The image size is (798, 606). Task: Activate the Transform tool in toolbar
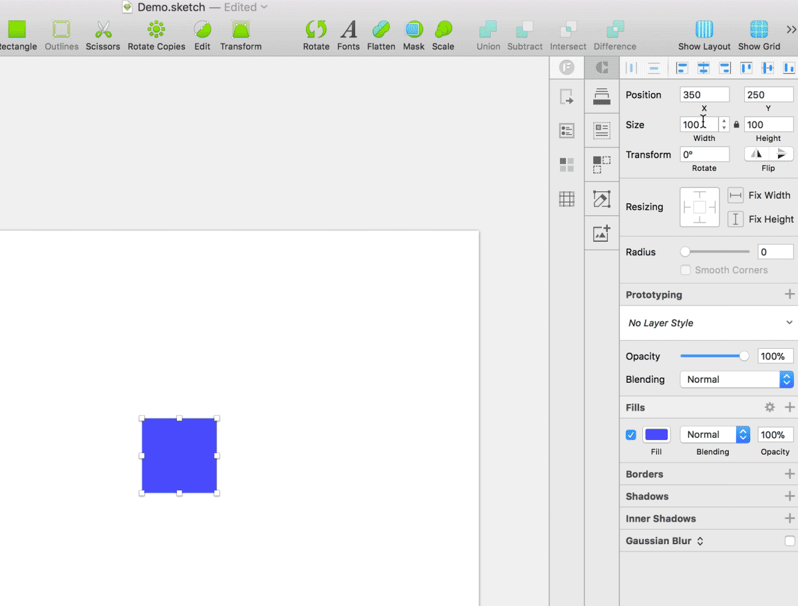pyautogui.click(x=241, y=29)
